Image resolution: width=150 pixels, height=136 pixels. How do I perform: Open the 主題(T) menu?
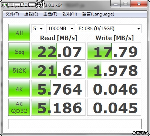tap(50, 14)
